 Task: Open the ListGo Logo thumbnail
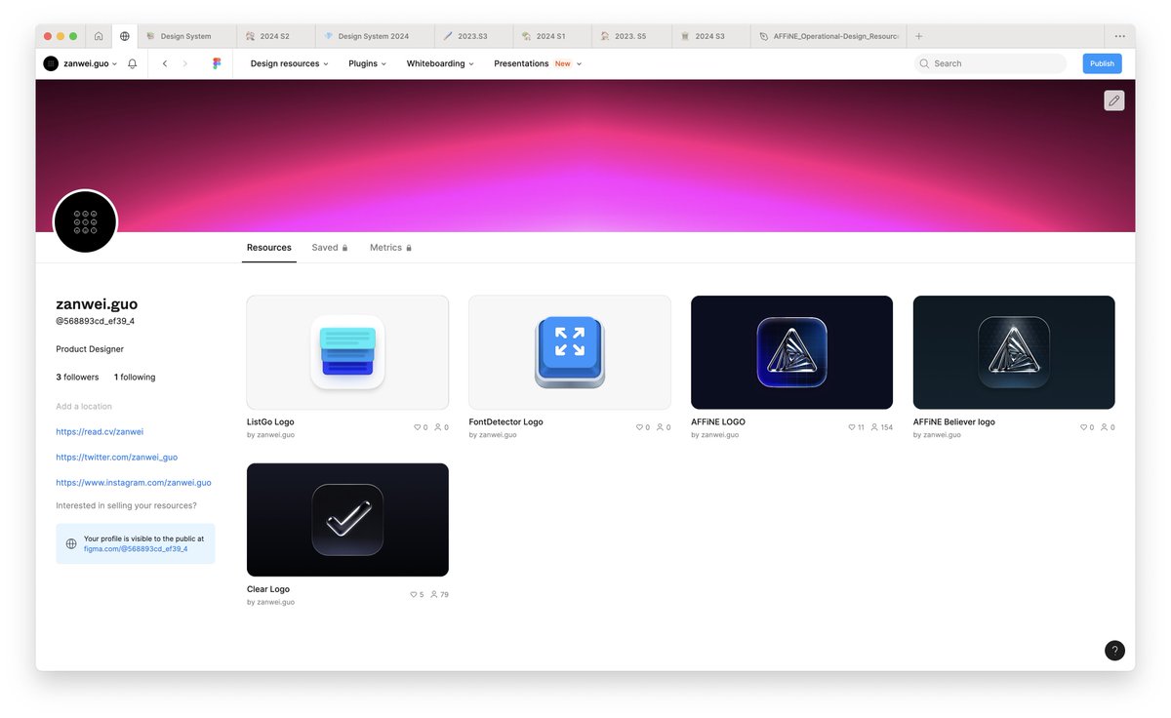click(x=347, y=352)
